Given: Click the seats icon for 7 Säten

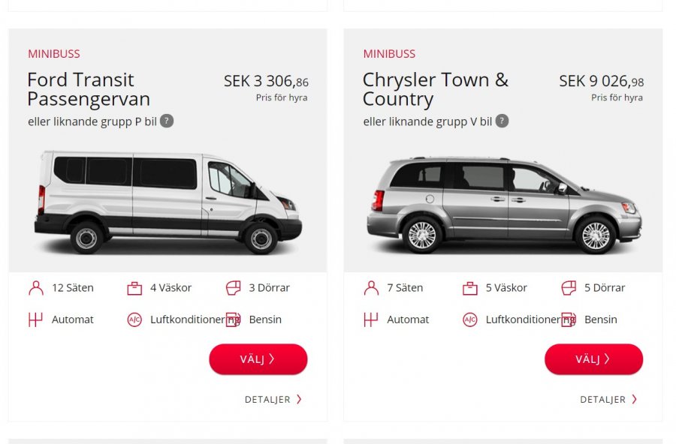Looking at the screenshot, I should (x=371, y=288).
